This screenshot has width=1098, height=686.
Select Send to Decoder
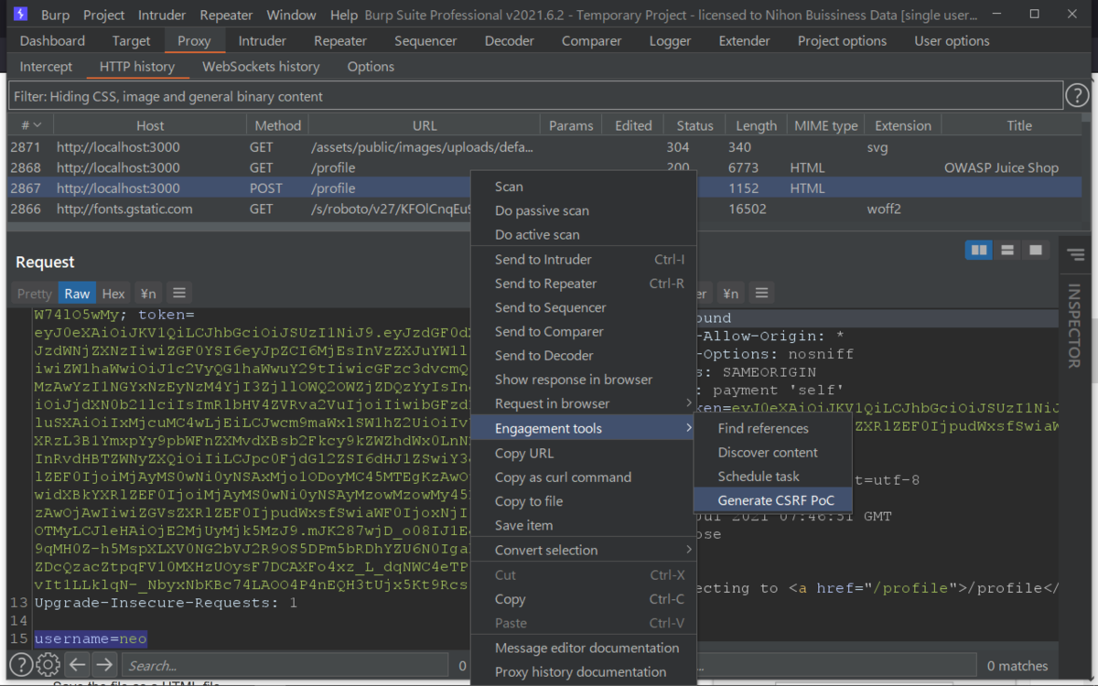click(583, 355)
